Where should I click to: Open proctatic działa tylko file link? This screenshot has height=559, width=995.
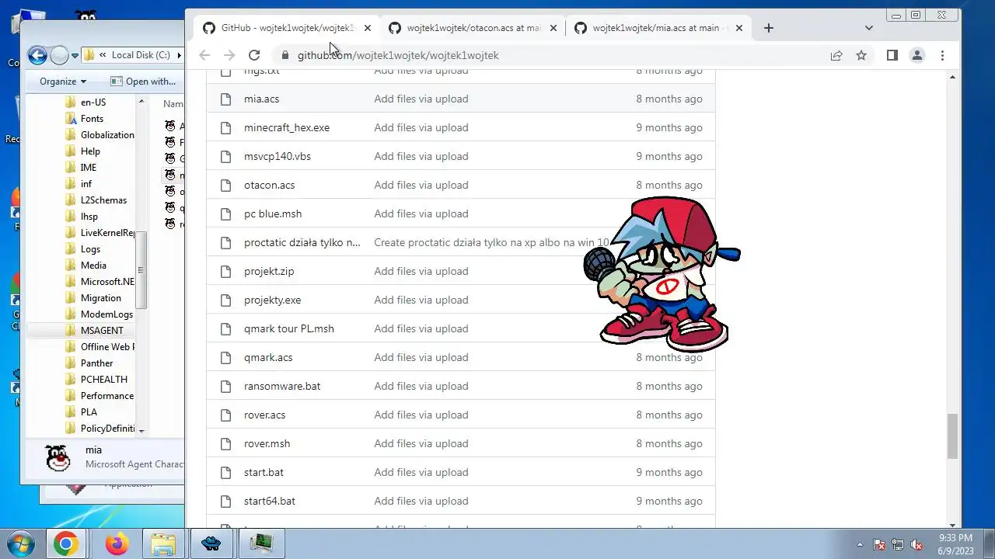coord(302,242)
